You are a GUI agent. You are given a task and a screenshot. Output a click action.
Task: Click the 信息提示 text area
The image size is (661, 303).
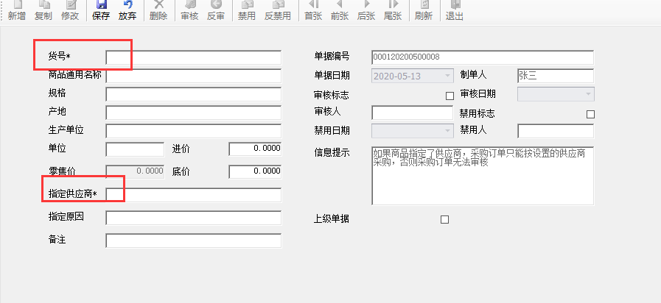pos(483,176)
